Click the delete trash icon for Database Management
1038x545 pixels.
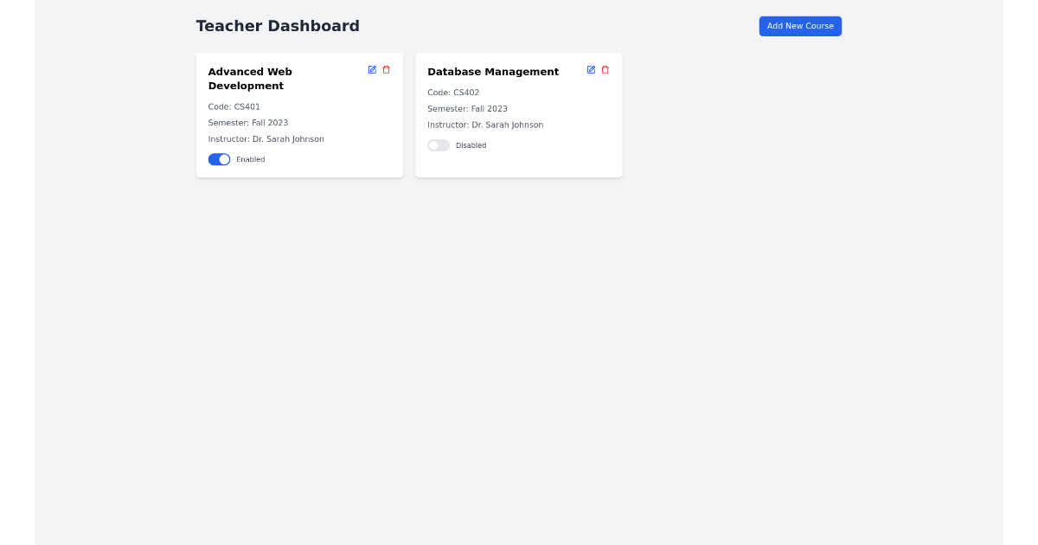pyautogui.click(x=605, y=70)
